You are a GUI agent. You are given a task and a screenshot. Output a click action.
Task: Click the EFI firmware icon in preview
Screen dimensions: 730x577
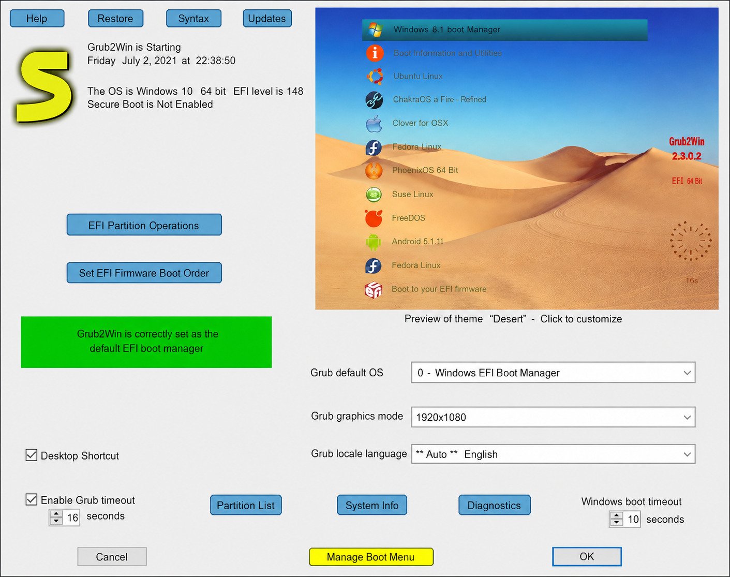pos(373,290)
